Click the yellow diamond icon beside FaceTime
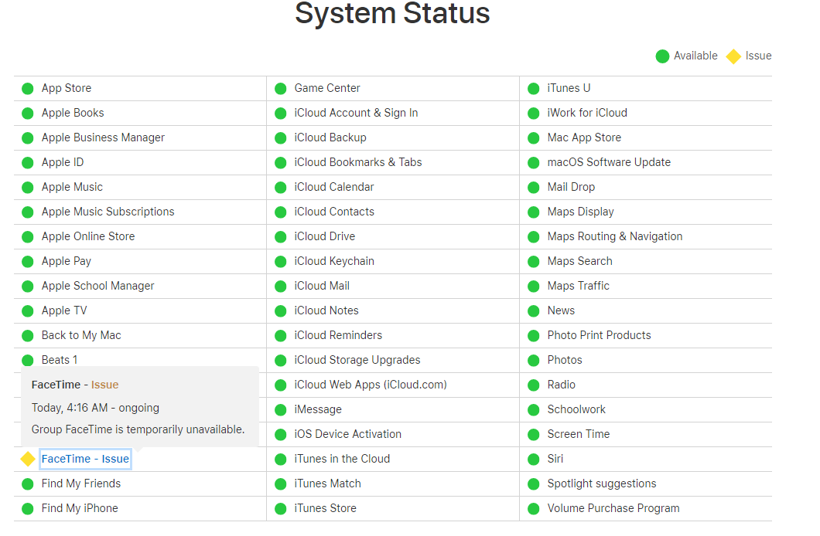Image resolution: width=820 pixels, height=536 pixels. pyautogui.click(x=28, y=459)
